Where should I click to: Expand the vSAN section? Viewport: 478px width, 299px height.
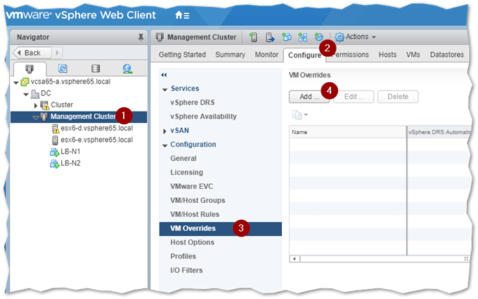pyautogui.click(x=164, y=131)
